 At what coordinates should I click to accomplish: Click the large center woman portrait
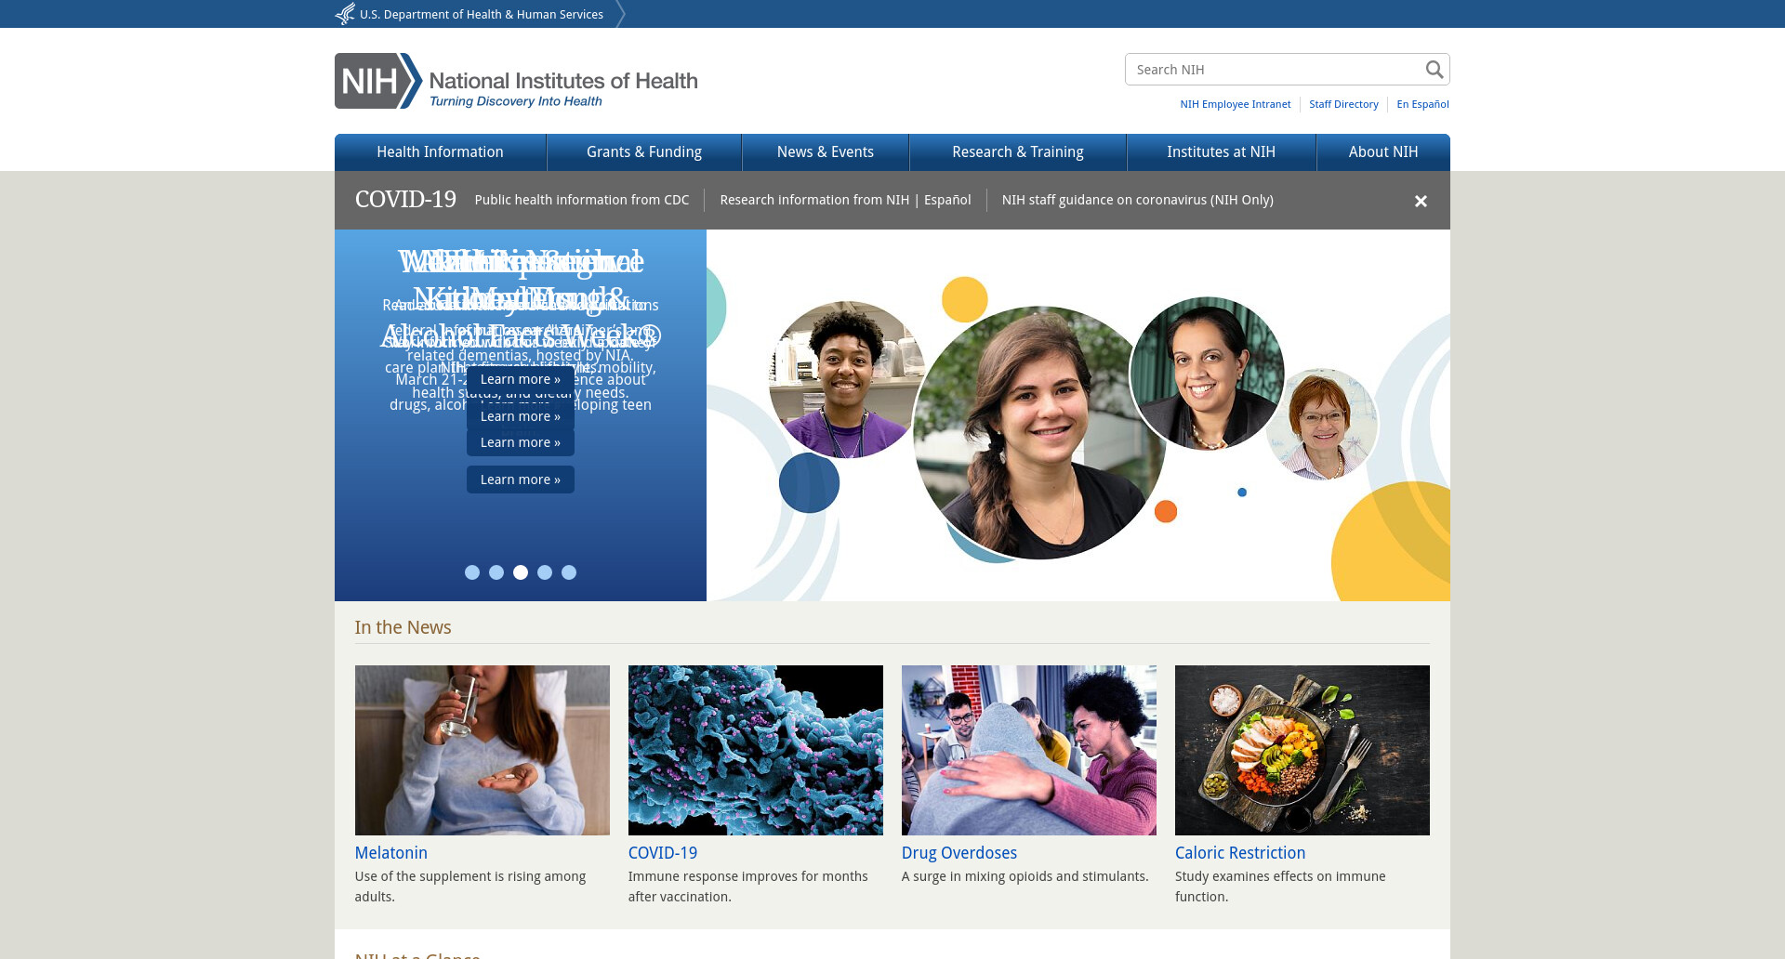(1039, 433)
